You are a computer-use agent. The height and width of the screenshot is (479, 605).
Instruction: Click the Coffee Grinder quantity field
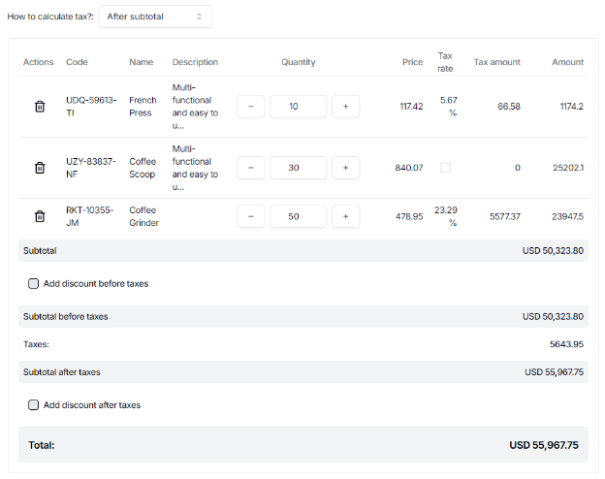click(x=298, y=217)
